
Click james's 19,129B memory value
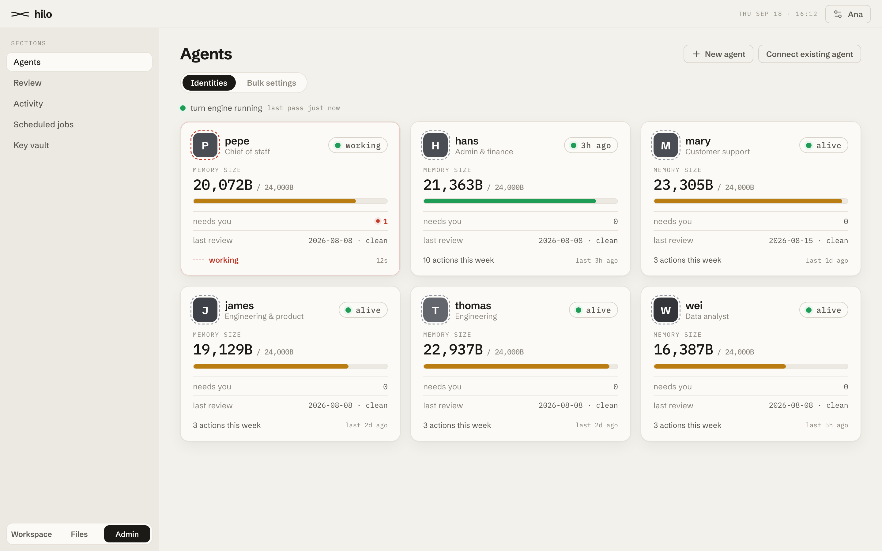pos(222,350)
